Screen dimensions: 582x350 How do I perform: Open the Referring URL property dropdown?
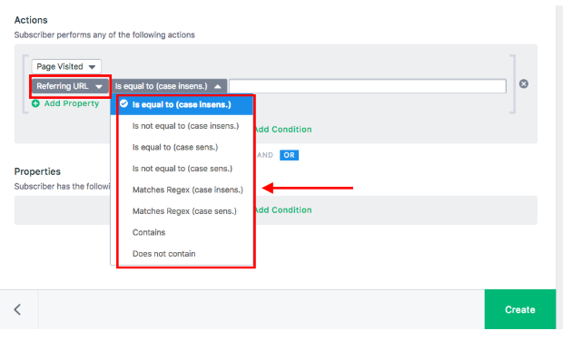click(69, 86)
